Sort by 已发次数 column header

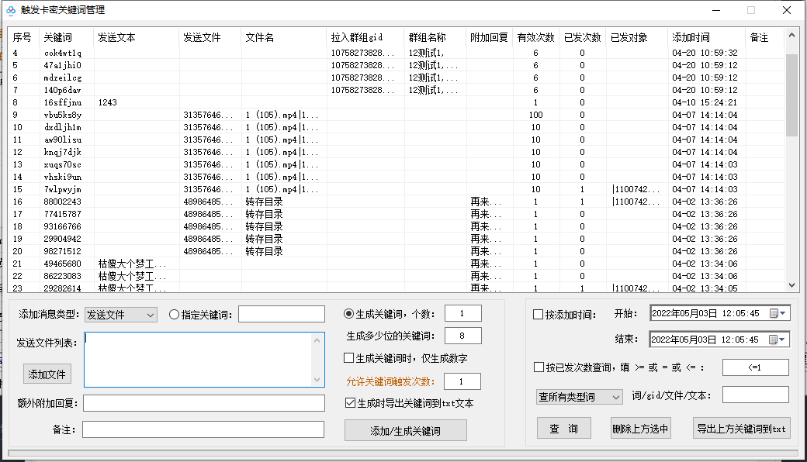583,37
